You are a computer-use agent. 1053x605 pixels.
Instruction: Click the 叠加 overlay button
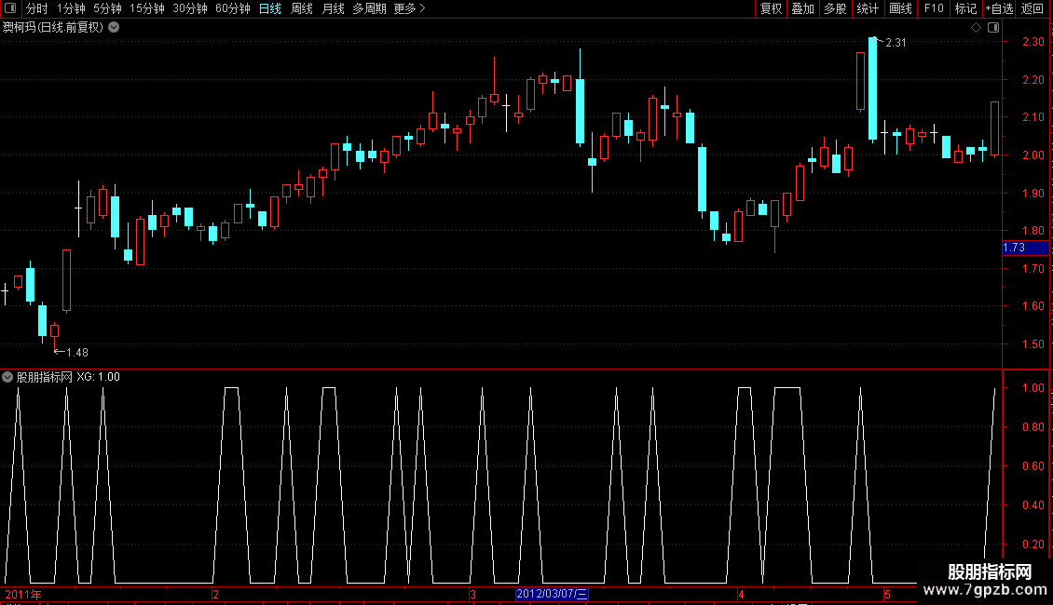802,8
